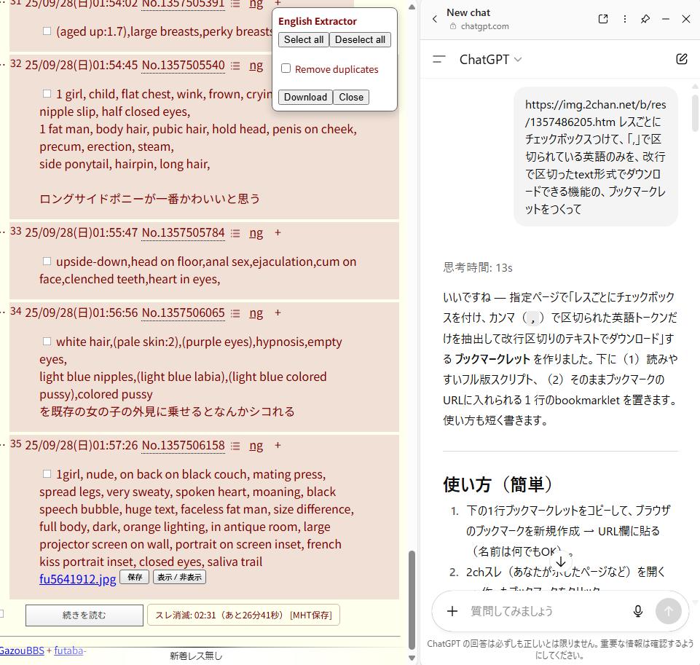The height and width of the screenshot is (665, 700).
Task: Click the plus attach button in composer
Action: point(452,611)
